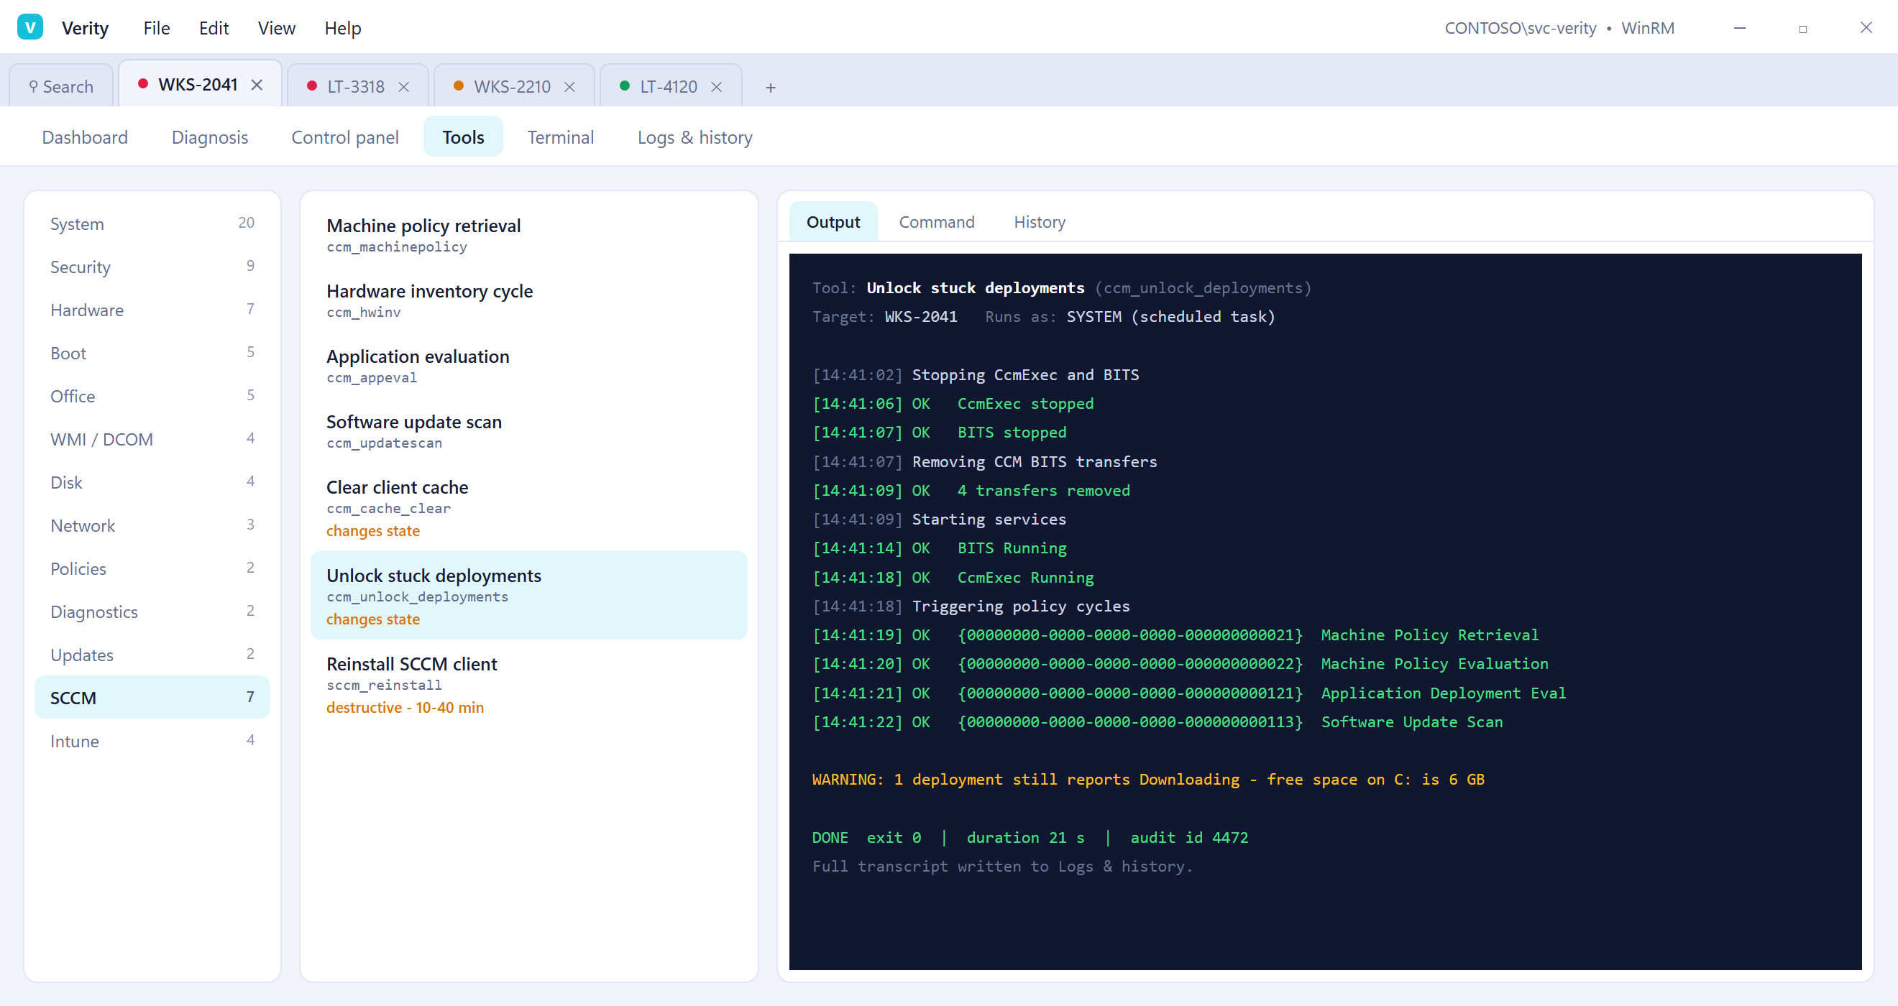Image resolution: width=1898 pixels, height=1006 pixels.
Task: Select the Office tool category
Action: (x=152, y=396)
